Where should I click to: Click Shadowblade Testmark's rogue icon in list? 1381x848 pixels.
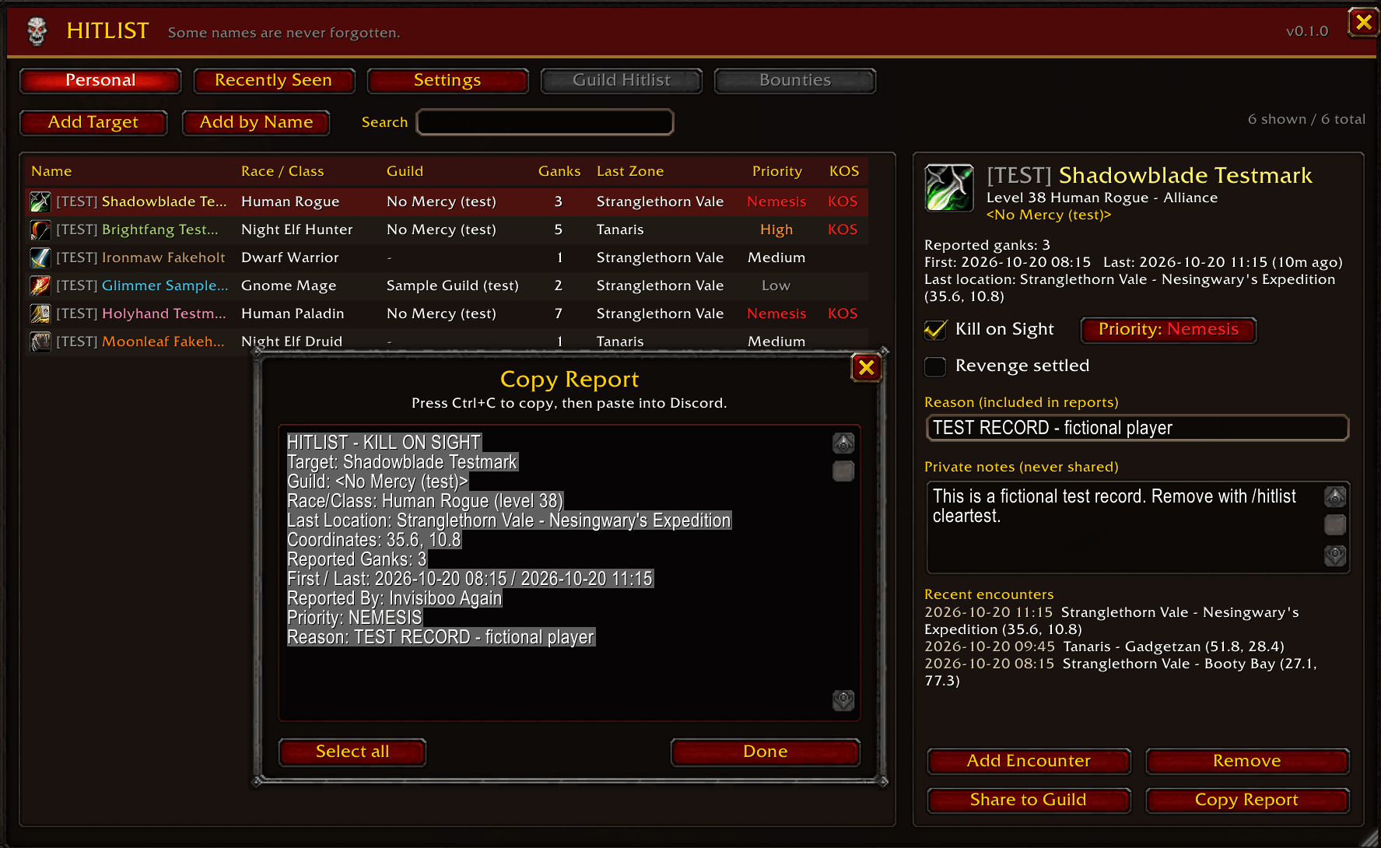[40, 201]
